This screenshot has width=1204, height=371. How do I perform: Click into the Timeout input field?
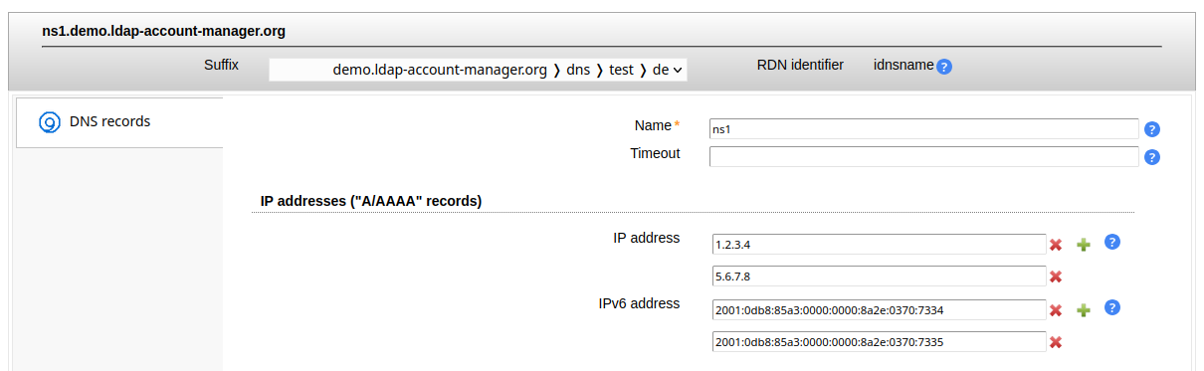tap(923, 157)
